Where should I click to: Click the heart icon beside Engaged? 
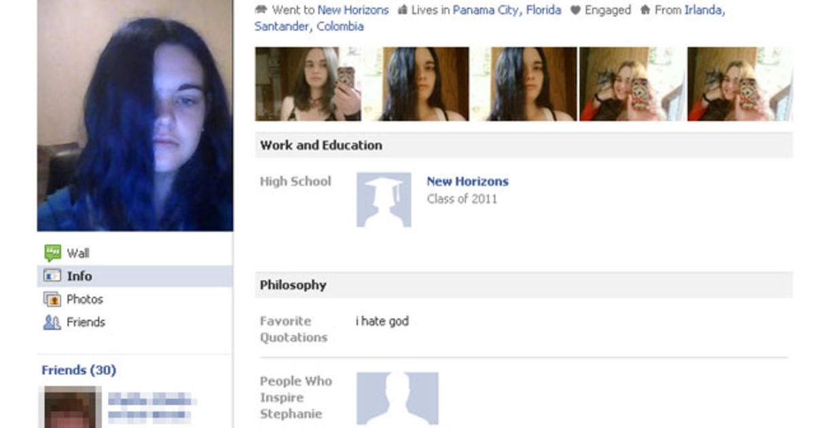[575, 10]
